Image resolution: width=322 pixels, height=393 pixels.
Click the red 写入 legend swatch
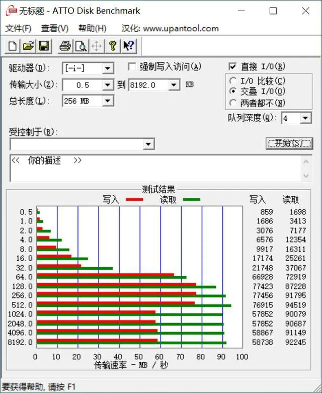point(134,199)
